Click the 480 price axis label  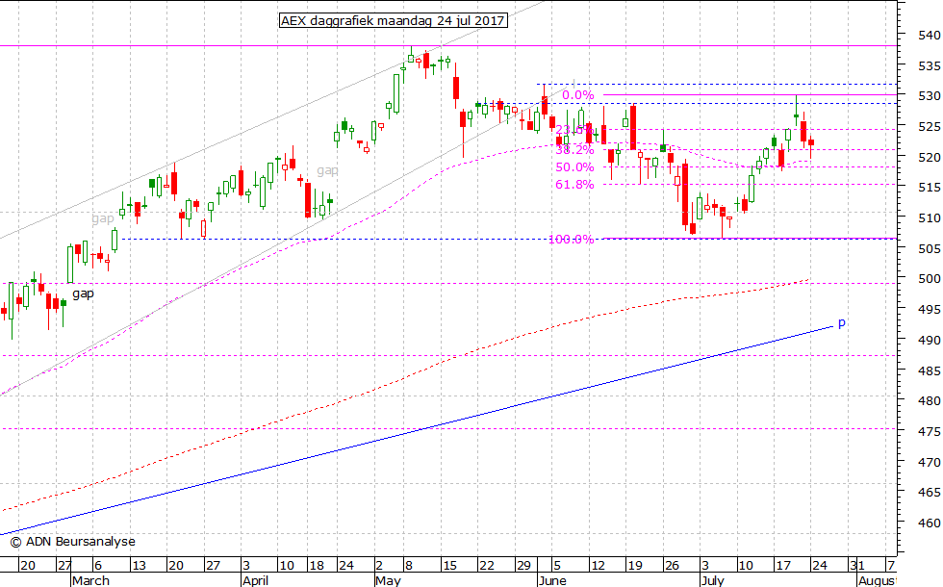point(930,400)
